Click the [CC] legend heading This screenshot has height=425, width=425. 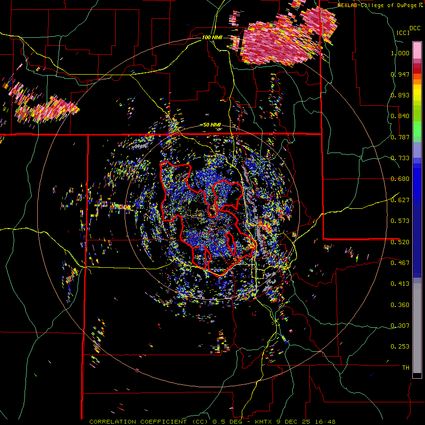[x=403, y=33]
